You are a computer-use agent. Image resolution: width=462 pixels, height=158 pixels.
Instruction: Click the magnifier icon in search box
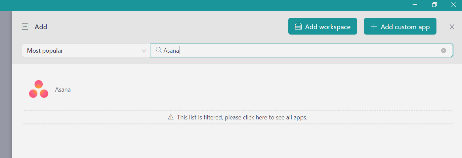point(159,50)
